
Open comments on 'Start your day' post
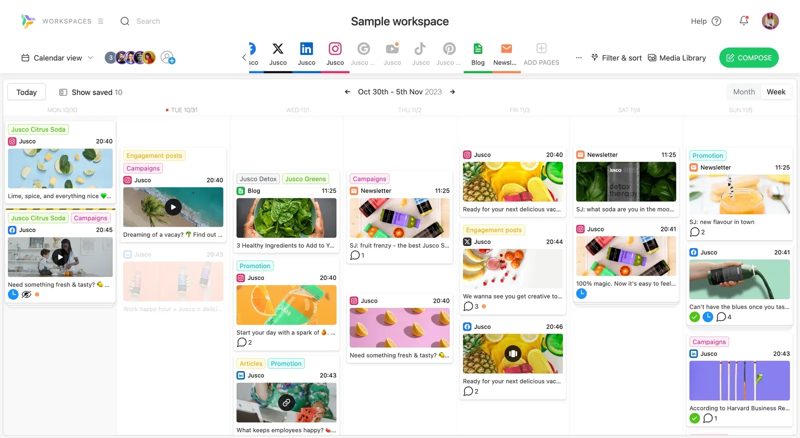pos(244,342)
